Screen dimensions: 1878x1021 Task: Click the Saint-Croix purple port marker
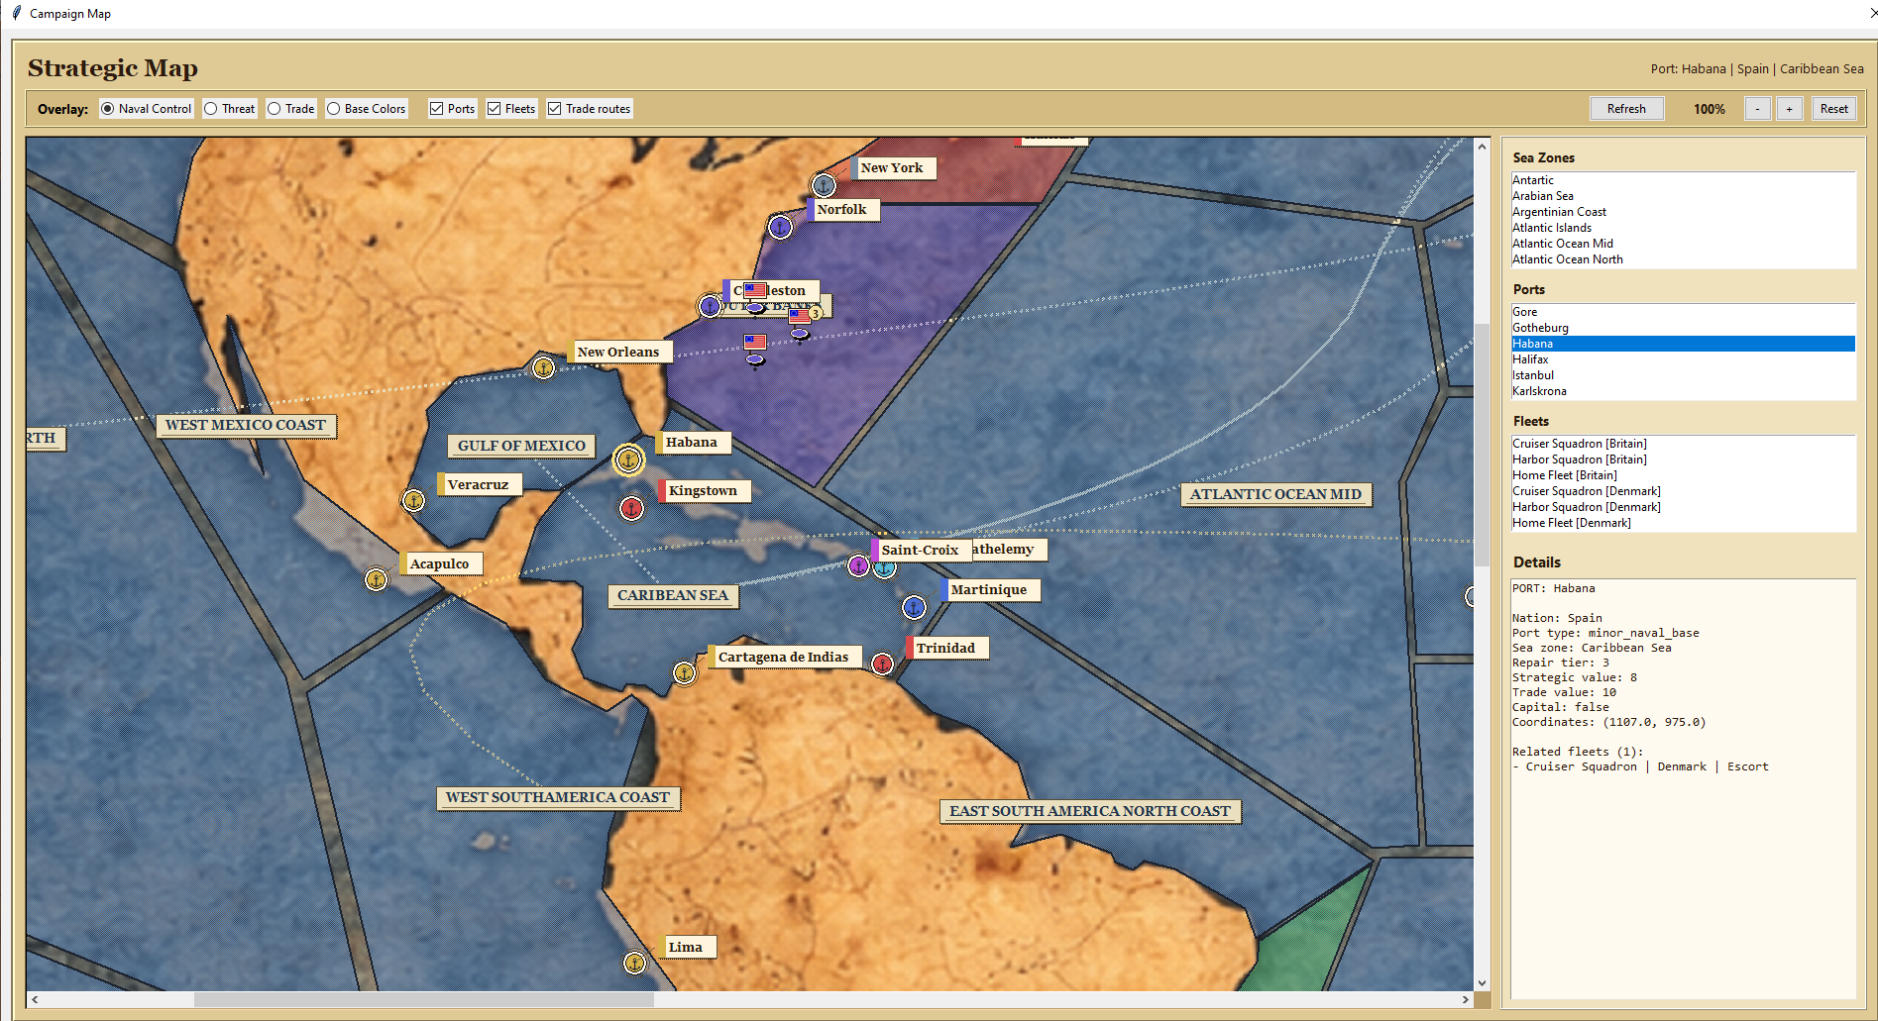[x=858, y=565]
